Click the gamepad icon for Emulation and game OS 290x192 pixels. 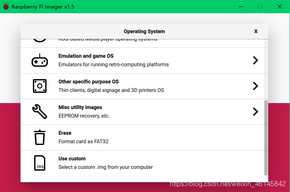(40, 60)
